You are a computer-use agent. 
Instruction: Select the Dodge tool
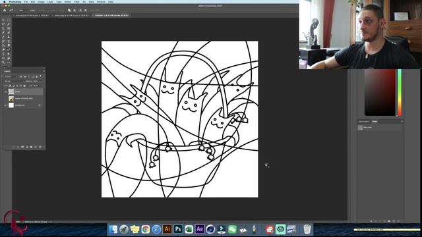(3, 49)
